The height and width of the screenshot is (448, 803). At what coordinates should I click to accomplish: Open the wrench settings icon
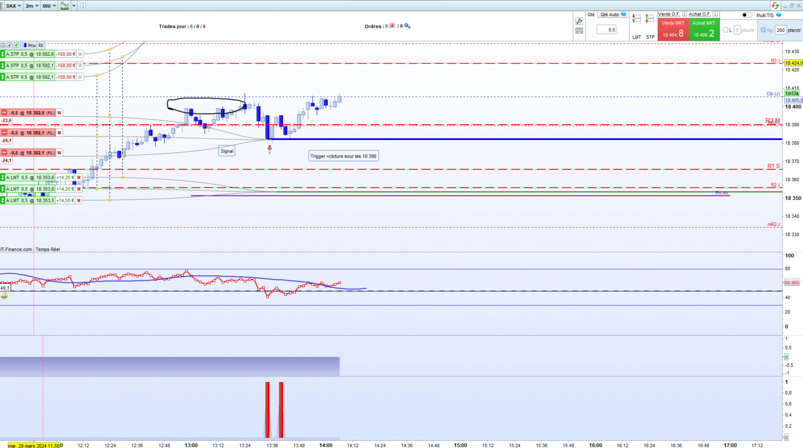click(x=579, y=21)
